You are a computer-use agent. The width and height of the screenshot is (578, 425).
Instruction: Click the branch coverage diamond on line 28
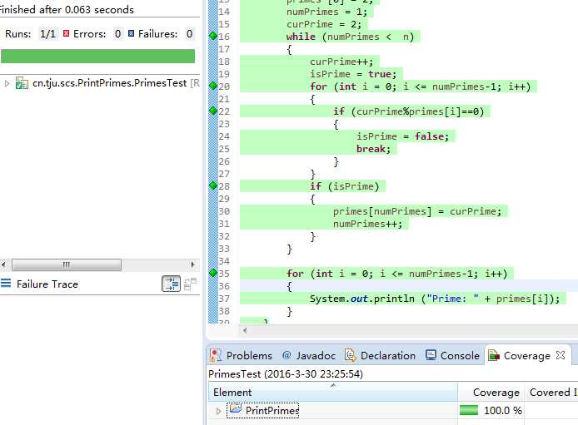point(213,185)
